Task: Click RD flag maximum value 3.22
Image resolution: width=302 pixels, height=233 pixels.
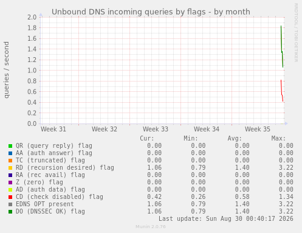Action: coord(286,168)
